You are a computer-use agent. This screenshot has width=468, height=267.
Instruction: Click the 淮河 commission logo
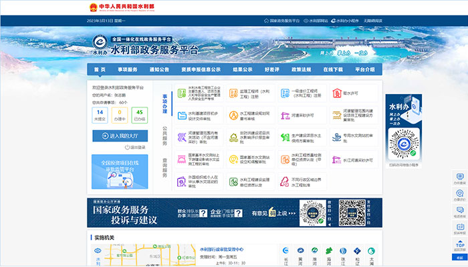click(315, 250)
